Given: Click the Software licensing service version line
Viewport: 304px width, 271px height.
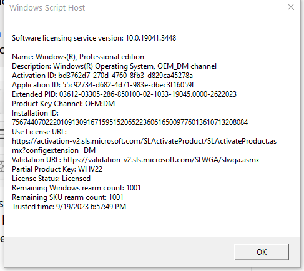Looking at the screenshot, I should 94,38.
